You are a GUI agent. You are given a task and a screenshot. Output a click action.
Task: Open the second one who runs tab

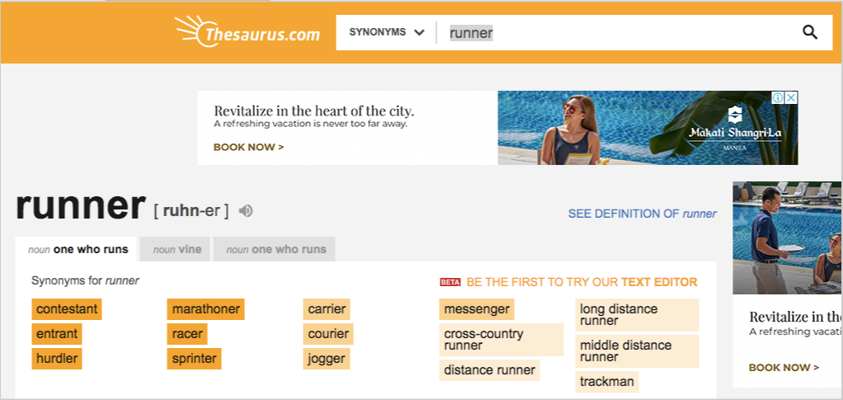274,249
